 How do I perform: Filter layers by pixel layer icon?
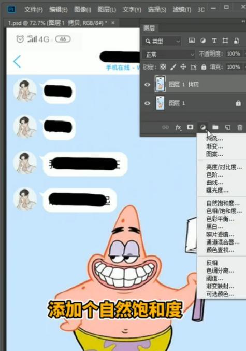pos(192,40)
